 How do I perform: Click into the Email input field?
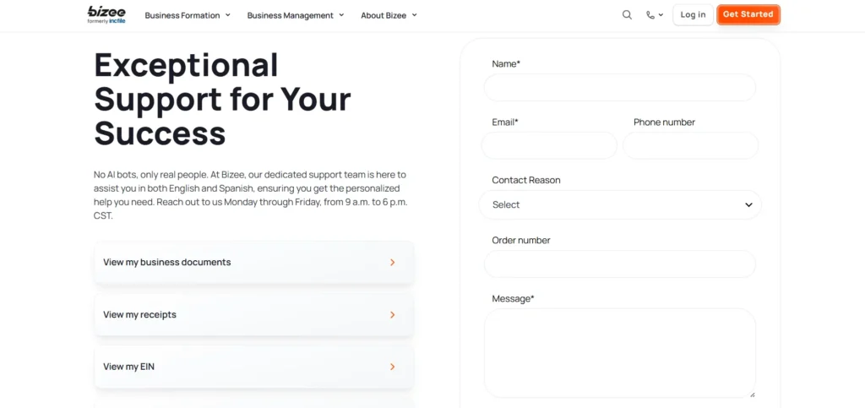coord(549,145)
